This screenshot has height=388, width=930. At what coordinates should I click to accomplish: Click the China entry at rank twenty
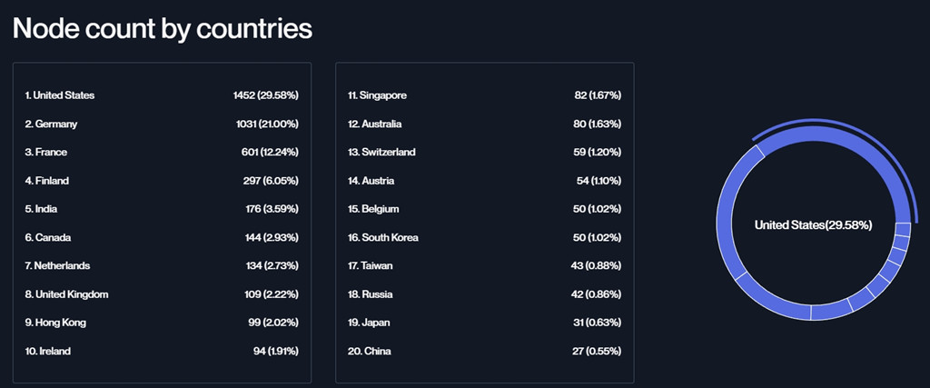[485, 352]
